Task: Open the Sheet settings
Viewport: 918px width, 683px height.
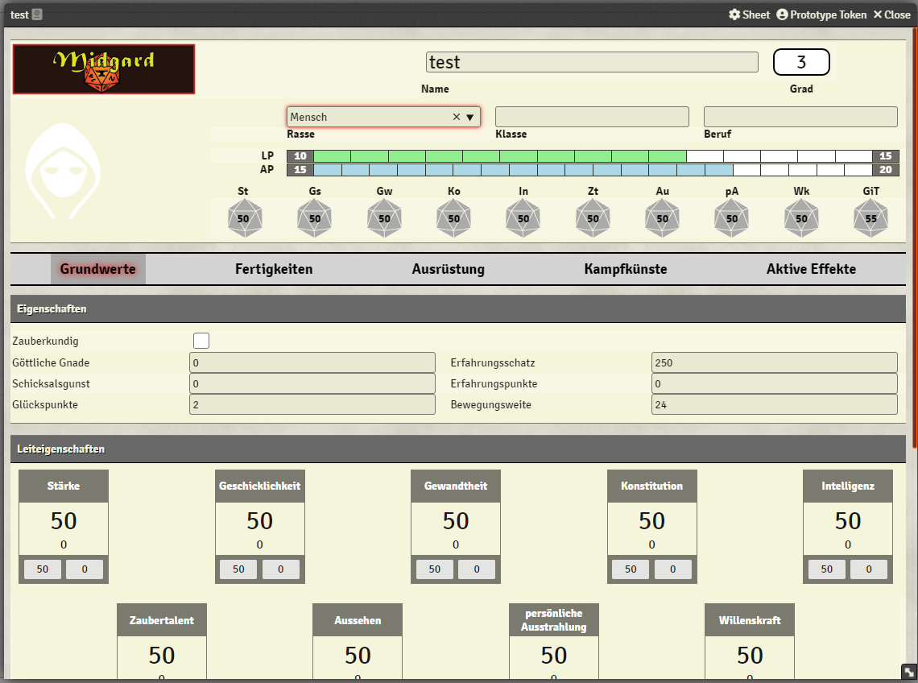Action: tap(749, 14)
